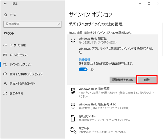The height and width of the screenshot is (139, 163).
Task: Click the 家族とその他のユーザー person icon
Action: pos(5,83)
